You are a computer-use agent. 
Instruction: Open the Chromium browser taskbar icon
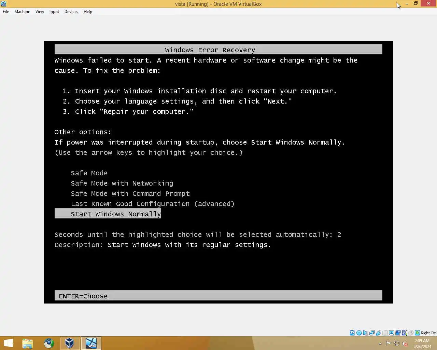pos(49,343)
